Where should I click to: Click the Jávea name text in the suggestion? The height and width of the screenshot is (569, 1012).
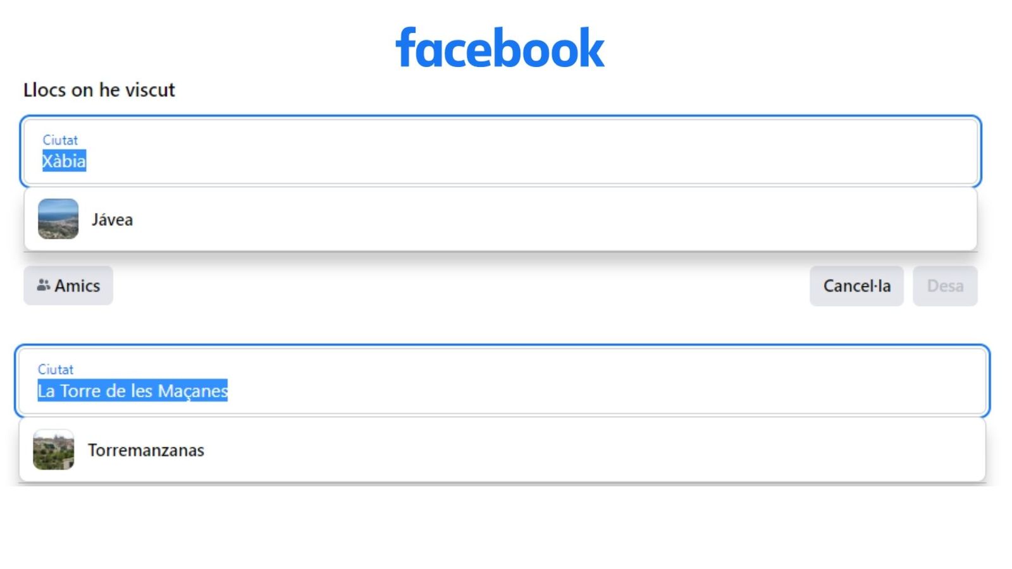coord(112,220)
